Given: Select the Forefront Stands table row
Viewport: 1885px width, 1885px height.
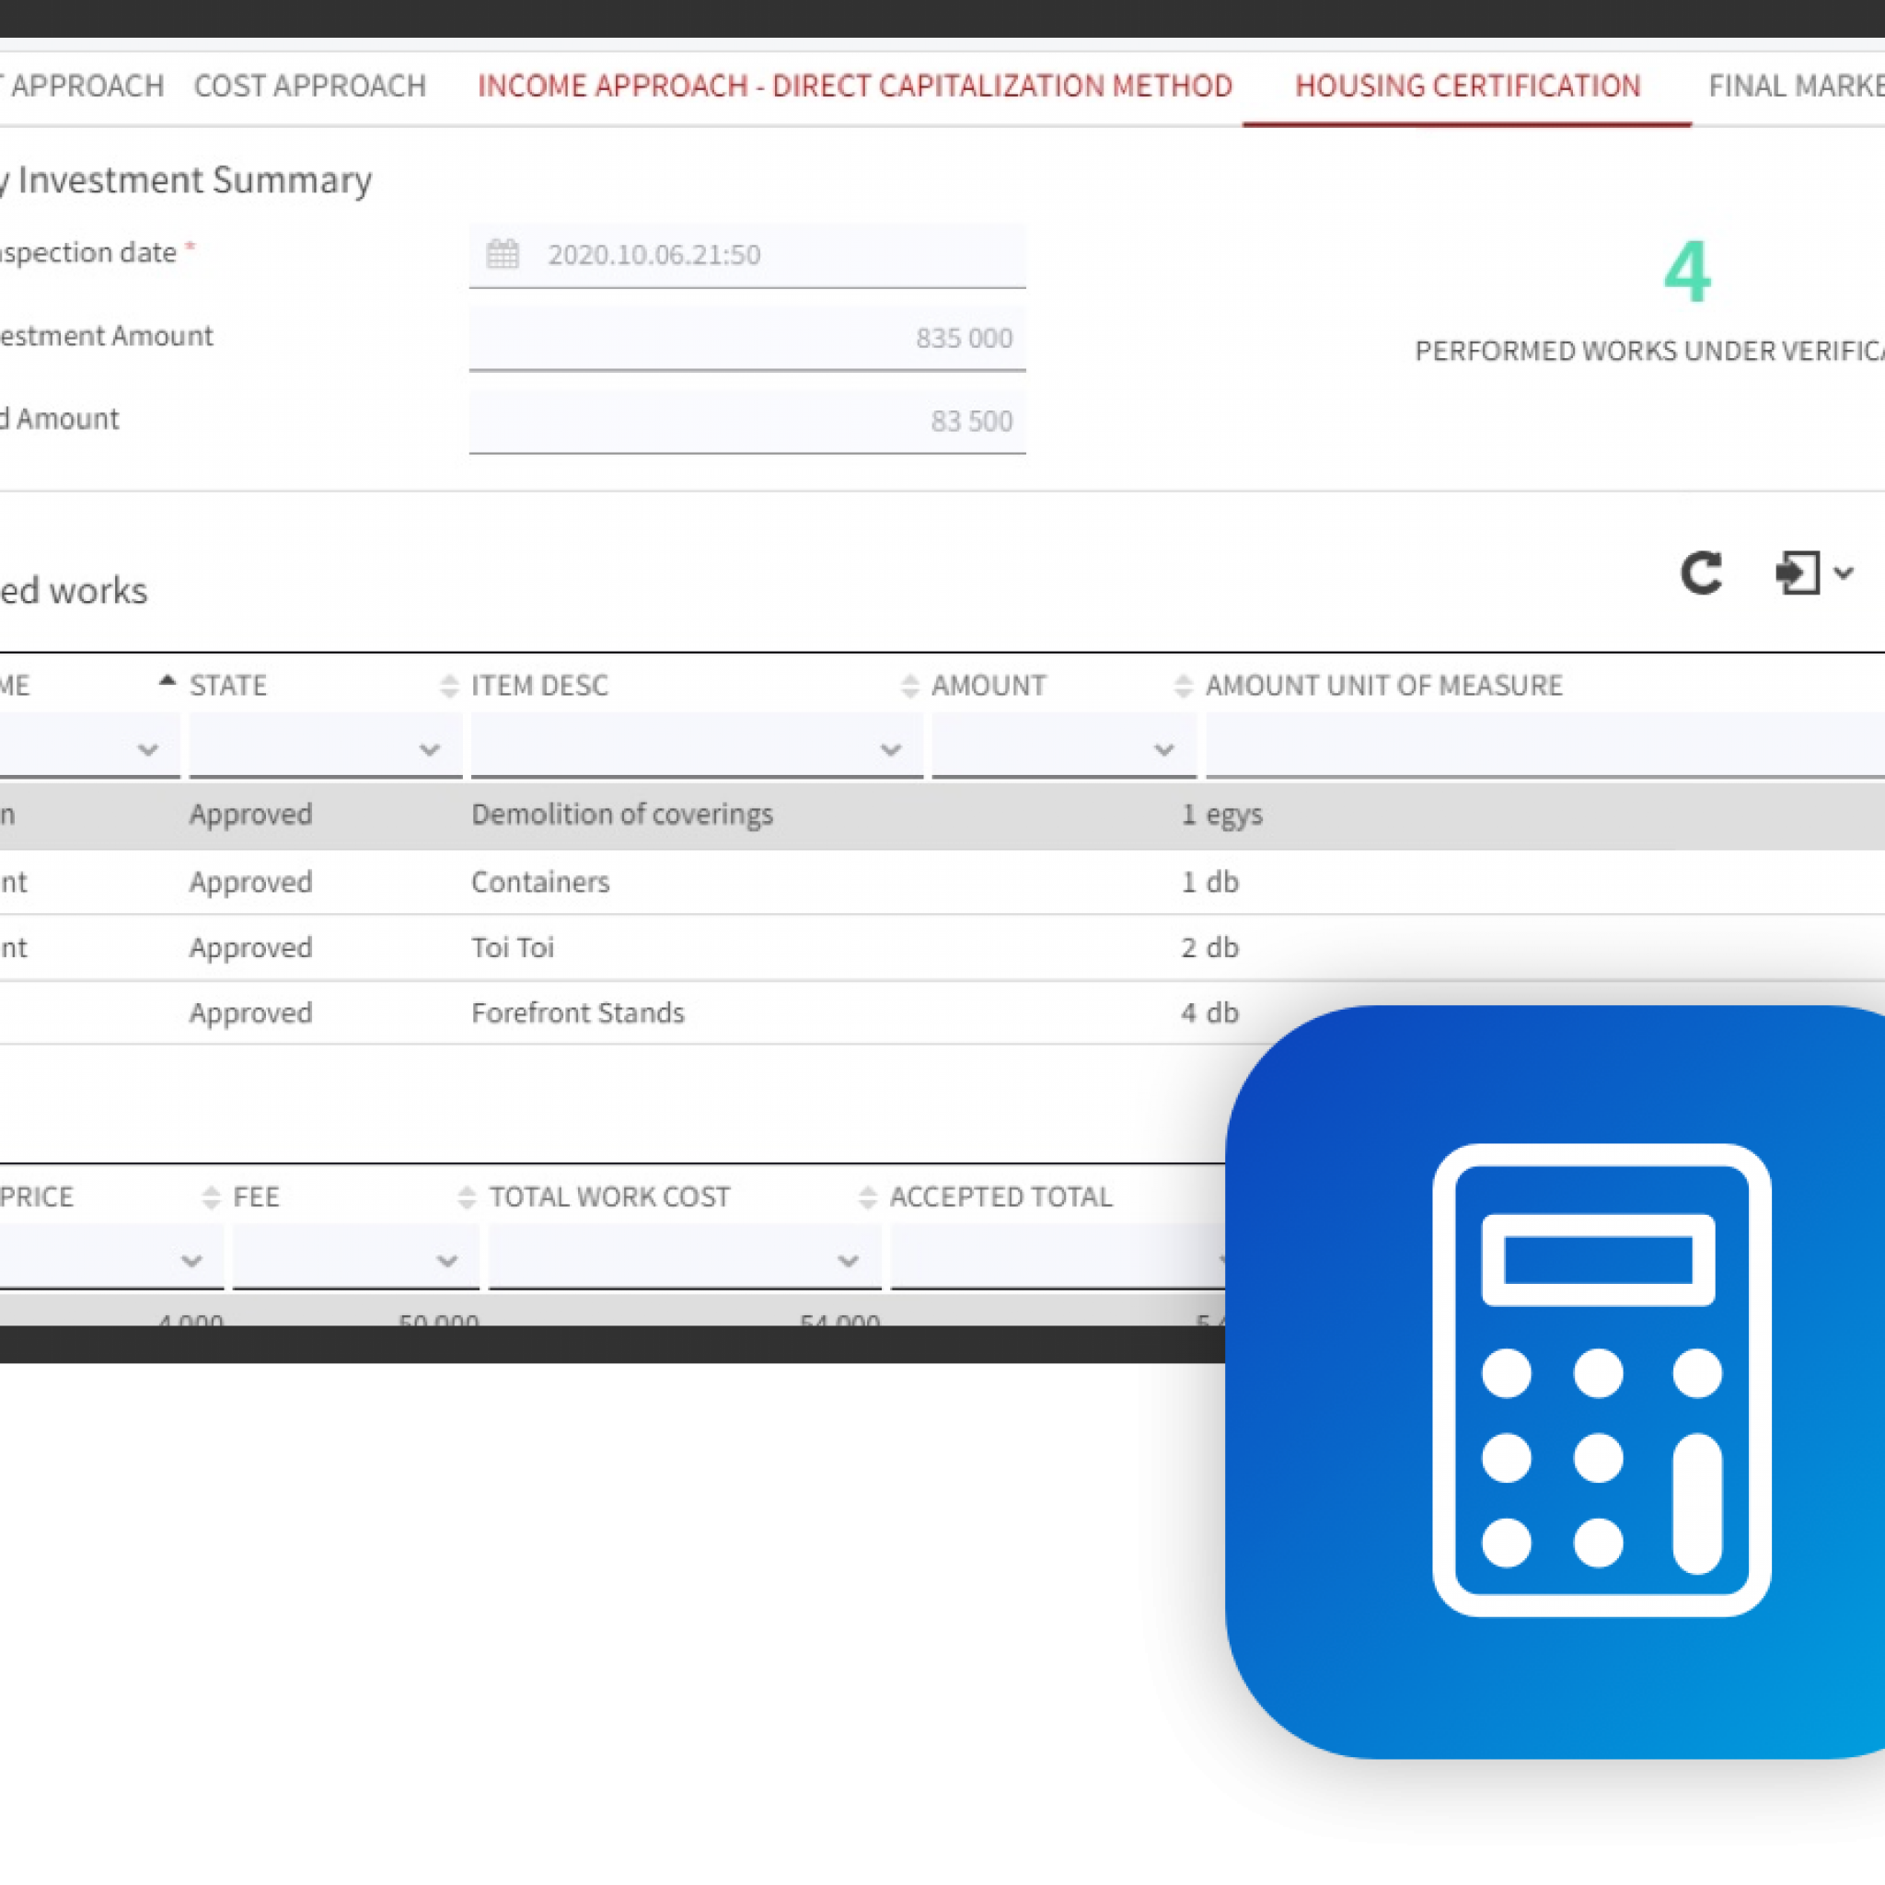Looking at the screenshot, I should tap(578, 1012).
